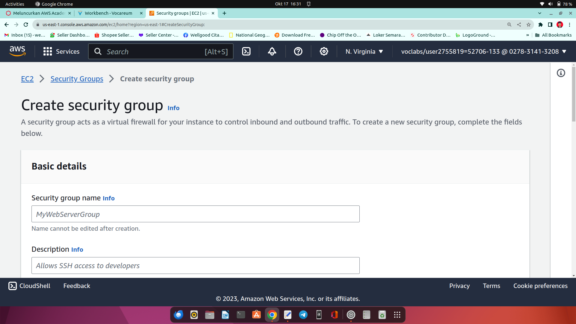Open the notifications bell in AWS header

click(272, 52)
